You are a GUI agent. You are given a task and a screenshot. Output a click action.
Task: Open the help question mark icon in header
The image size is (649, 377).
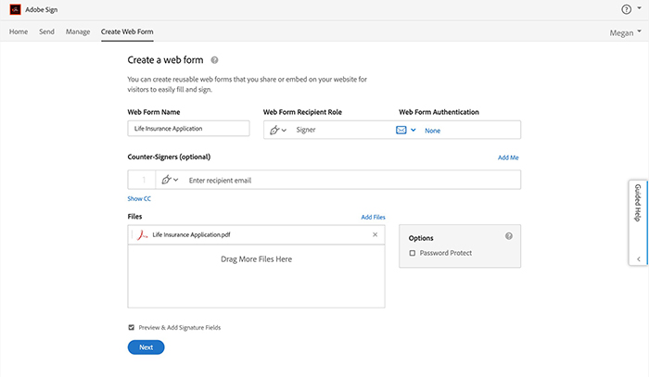coord(626,9)
